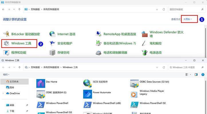Expand address history dropdown in Windows 工具 window
This screenshot has height=114, width=207.
coord(157,67)
